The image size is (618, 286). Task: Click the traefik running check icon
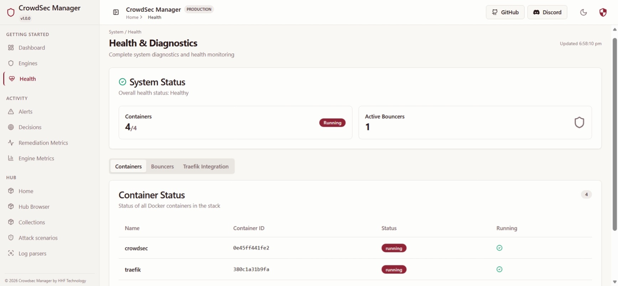[x=499, y=269]
